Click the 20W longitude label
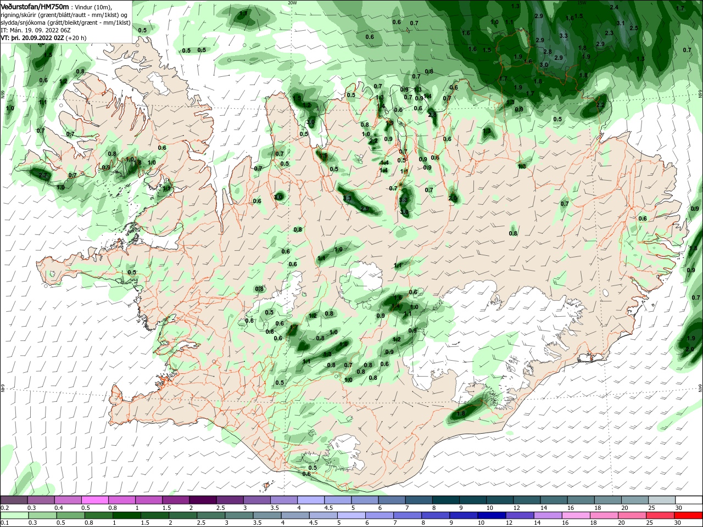Image resolution: width=703 pixels, height=527 pixels. pos(292,2)
